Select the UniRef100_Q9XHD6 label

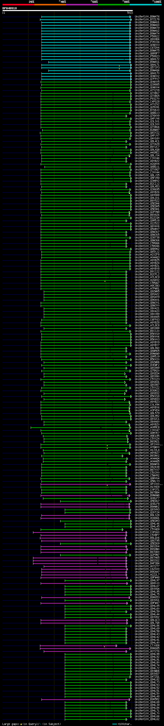(x=147, y=39)
